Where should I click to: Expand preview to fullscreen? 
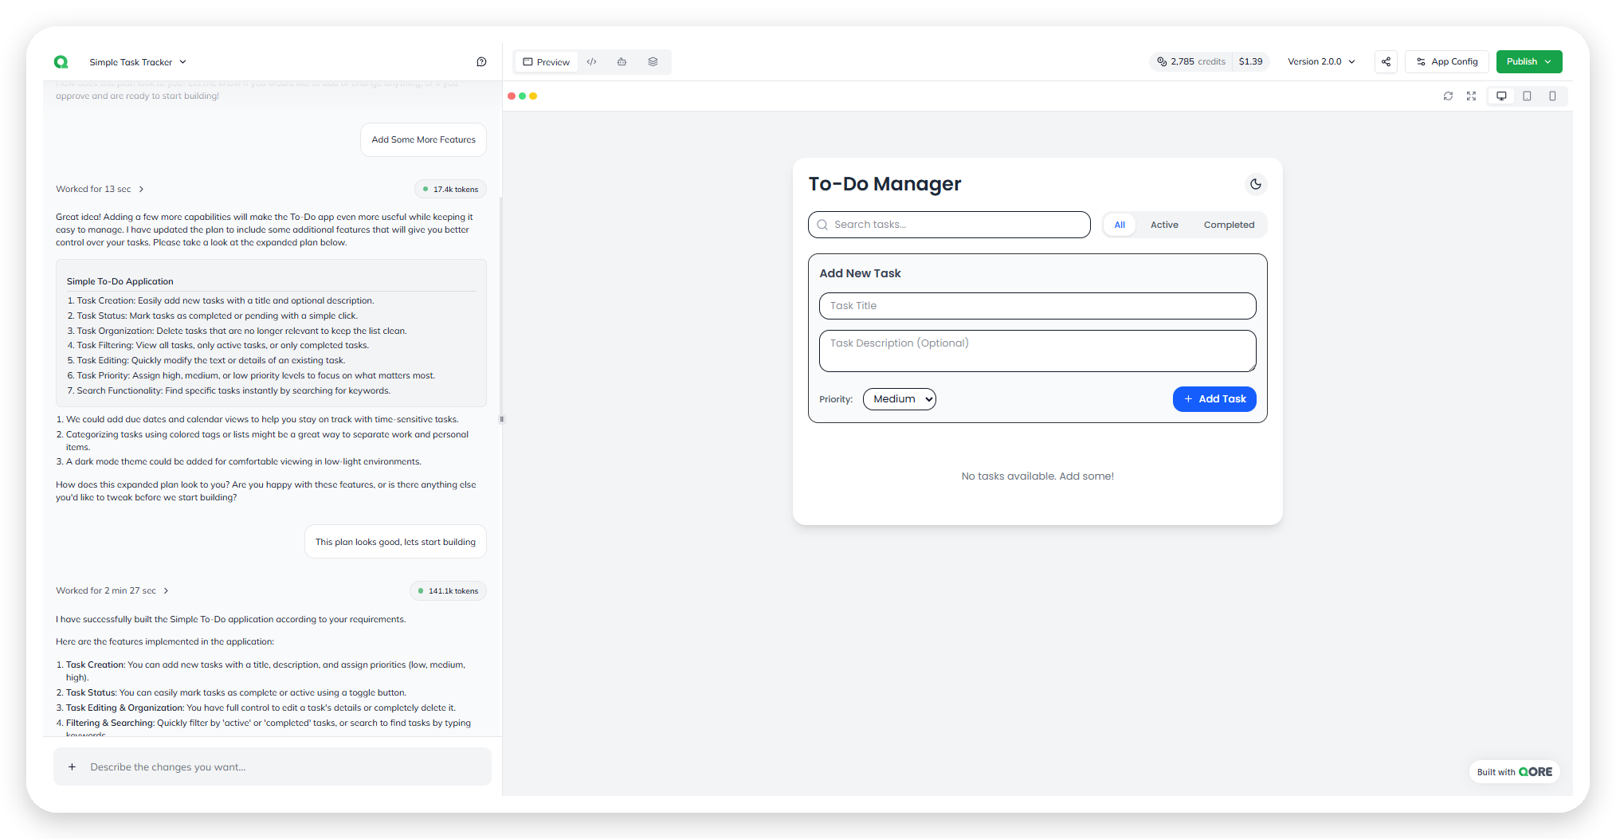1472,96
